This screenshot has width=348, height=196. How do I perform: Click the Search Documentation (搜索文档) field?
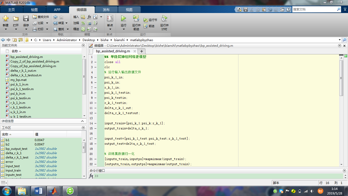(314, 9)
